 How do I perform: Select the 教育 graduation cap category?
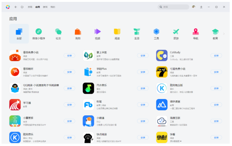pos(215,31)
